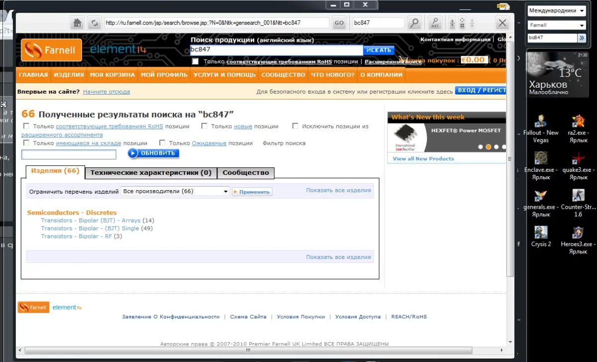Screen dimensions: 597x362
Task: Tick the 'Только имеющиеся на складе' checkbox
Action: (x=26, y=143)
